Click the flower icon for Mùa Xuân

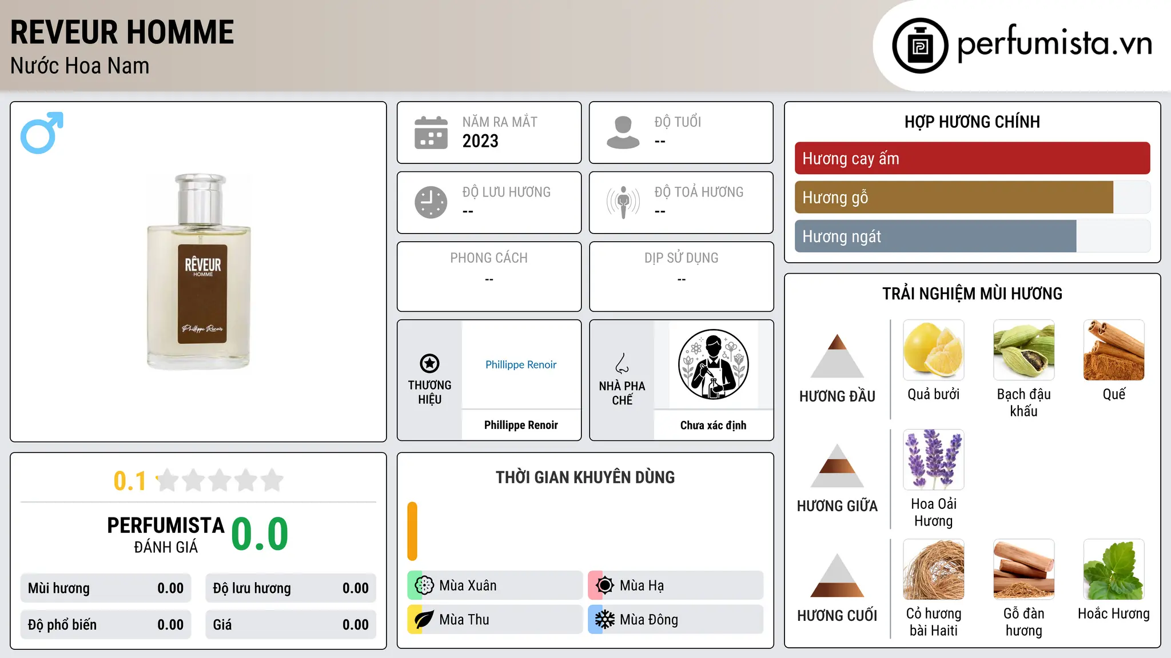[424, 585]
